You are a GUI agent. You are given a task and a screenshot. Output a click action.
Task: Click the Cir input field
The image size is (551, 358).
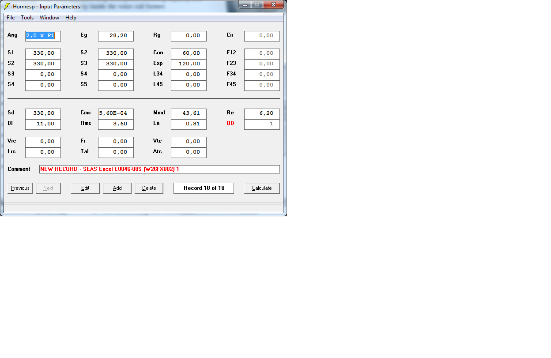tap(262, 36)
